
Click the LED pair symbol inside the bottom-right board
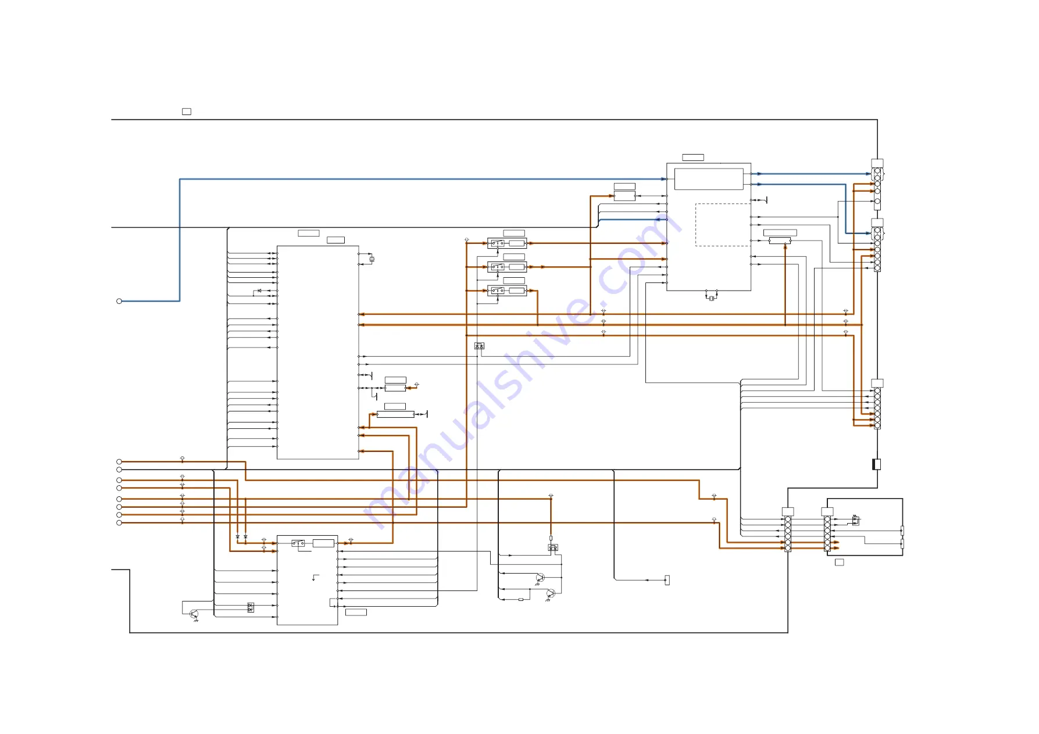point(855,520)
